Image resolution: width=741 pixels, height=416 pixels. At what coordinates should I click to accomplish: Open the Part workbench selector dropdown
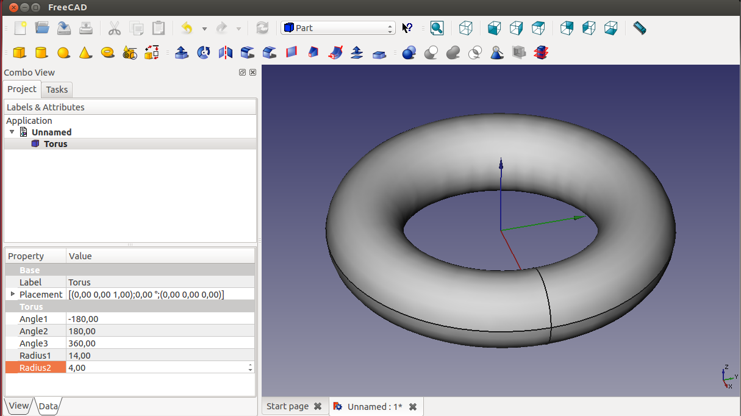pyautogui.click(x=338, y=28)
